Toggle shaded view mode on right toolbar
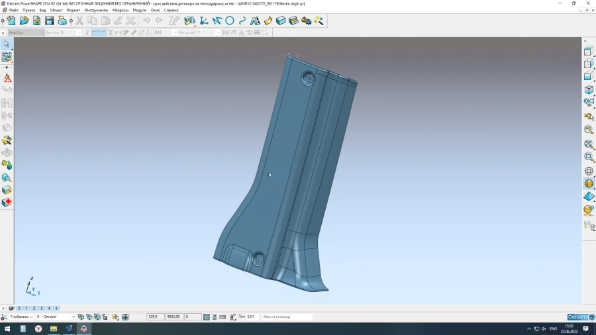The height and width of the screenshot is (335, 596). [x=589, y=183]
